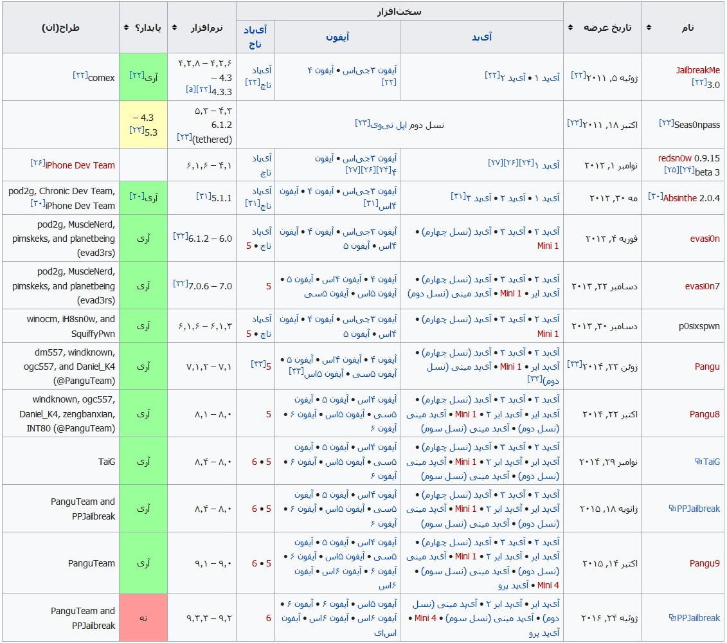
Task: Open the آیفون column header link
Action: (337, 37)
